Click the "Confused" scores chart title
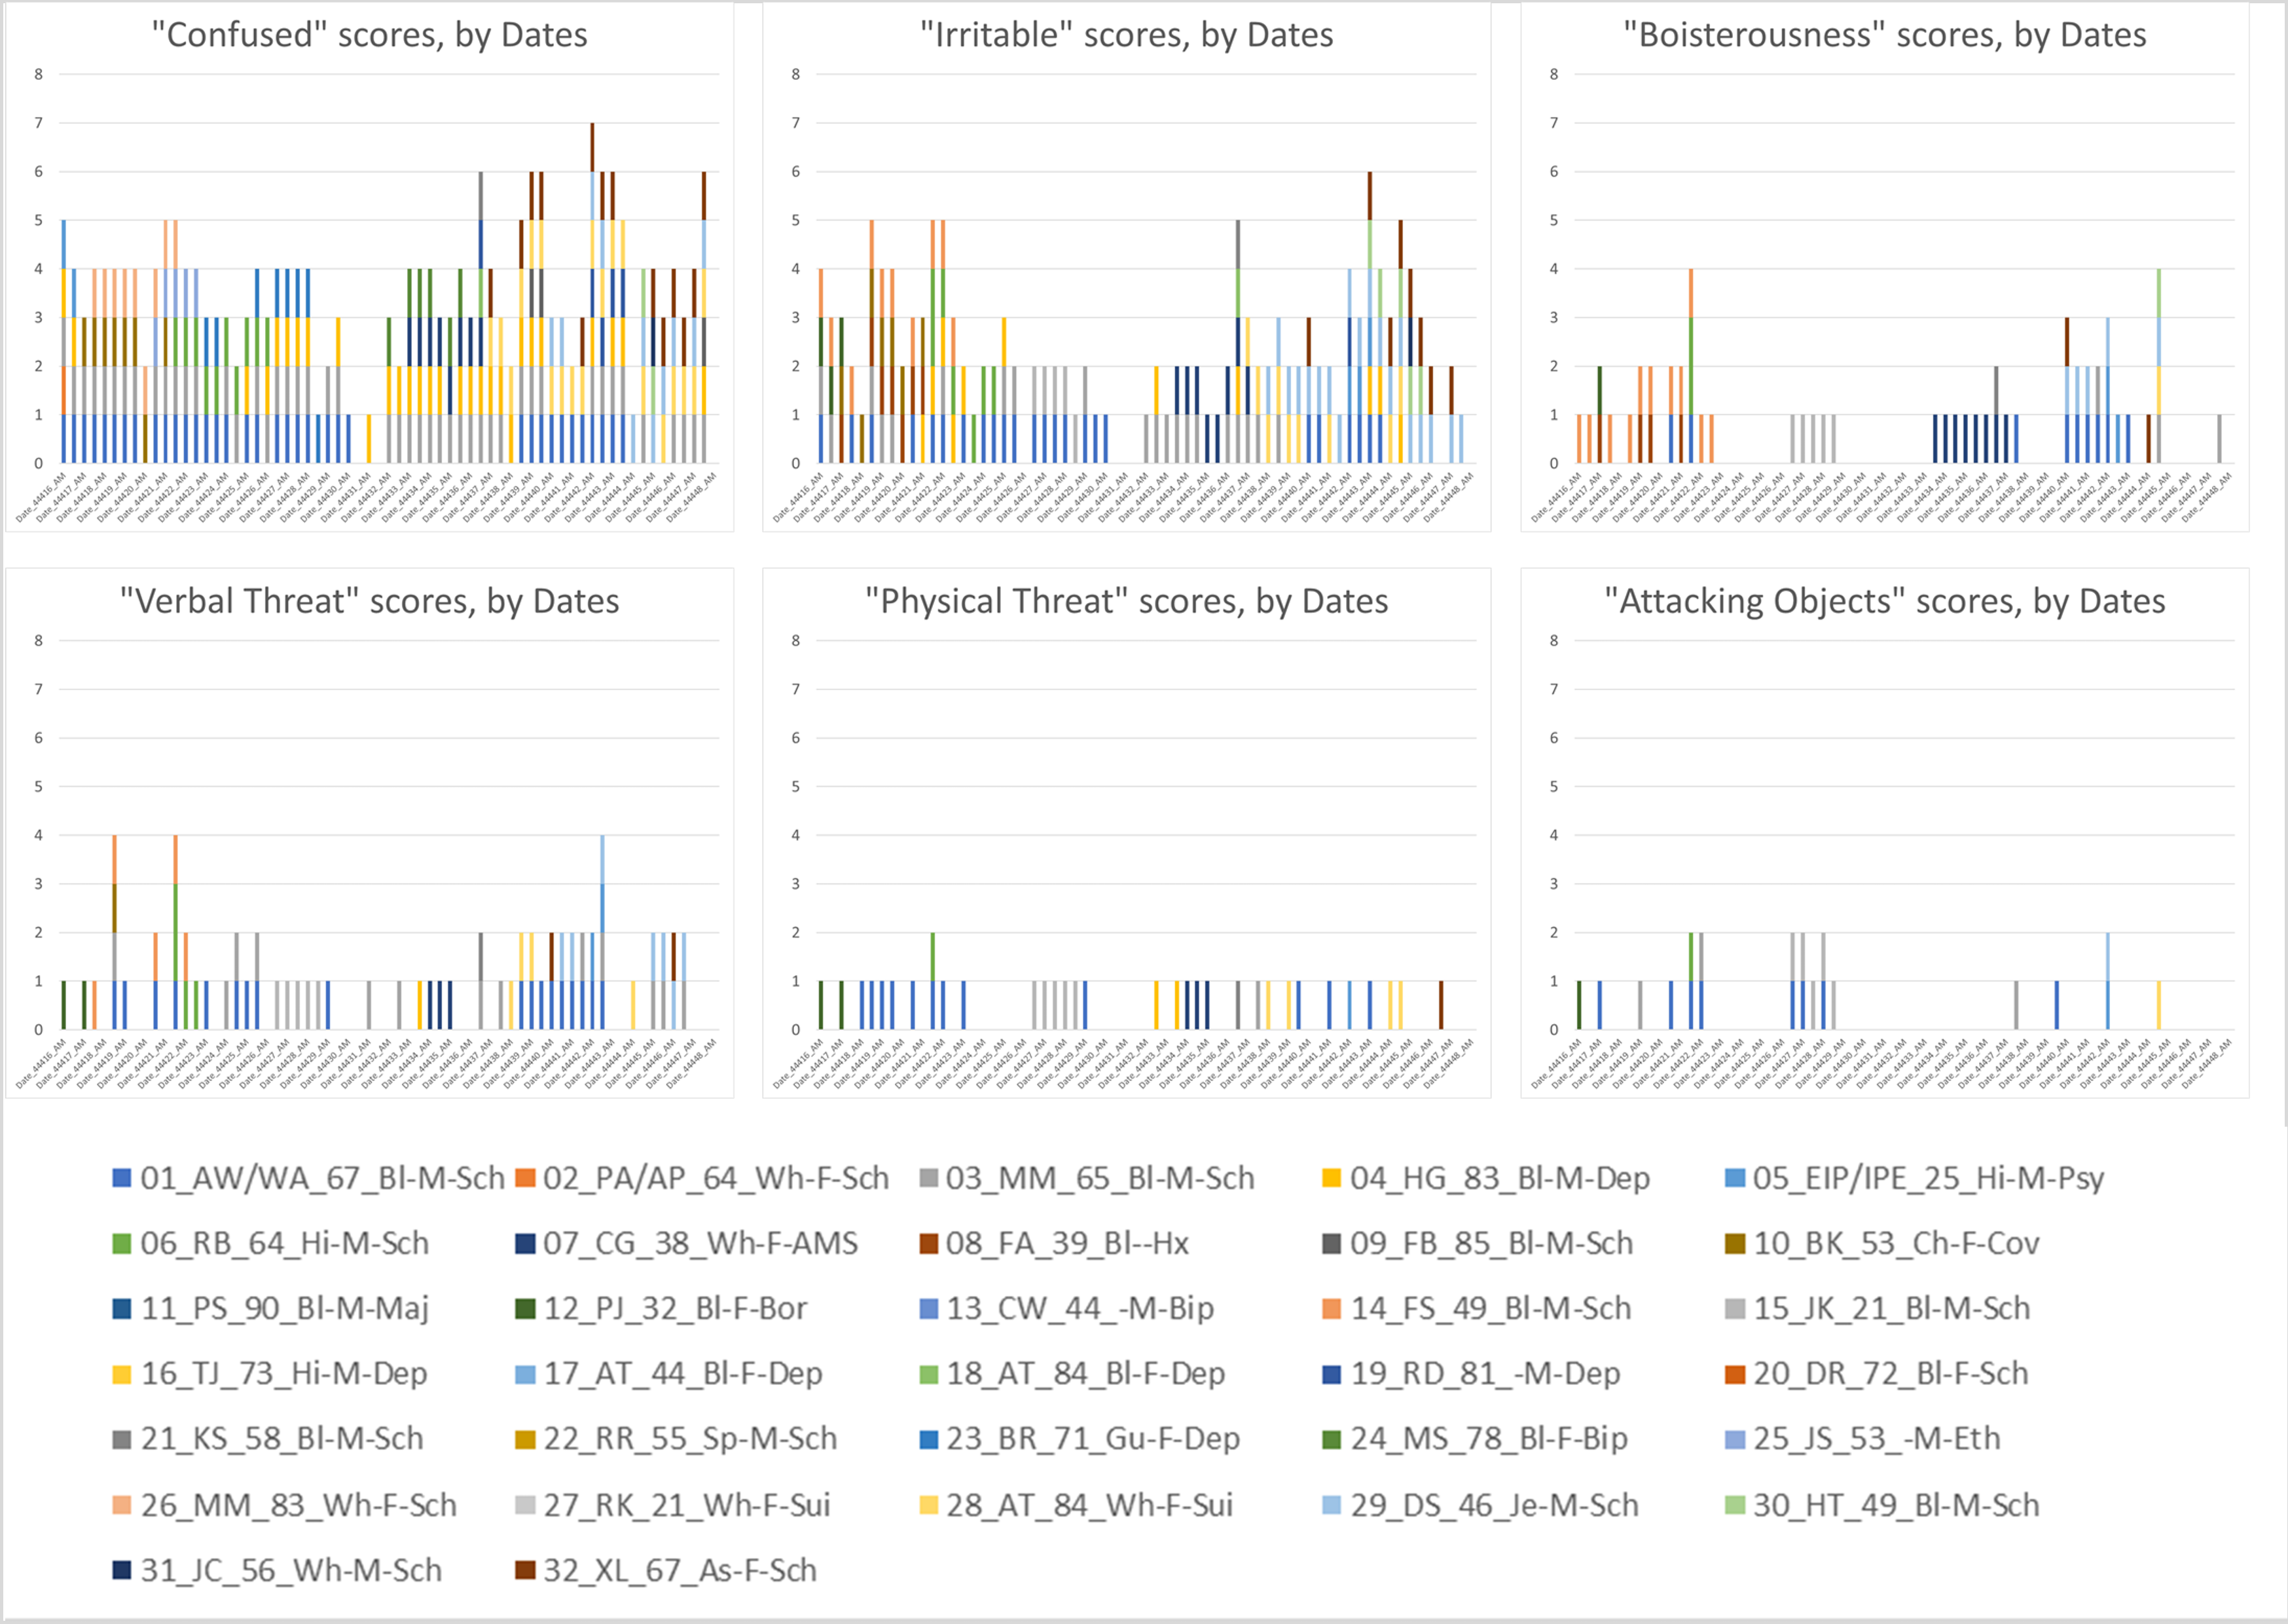2288x1624 pixels. tap(369, 35)
